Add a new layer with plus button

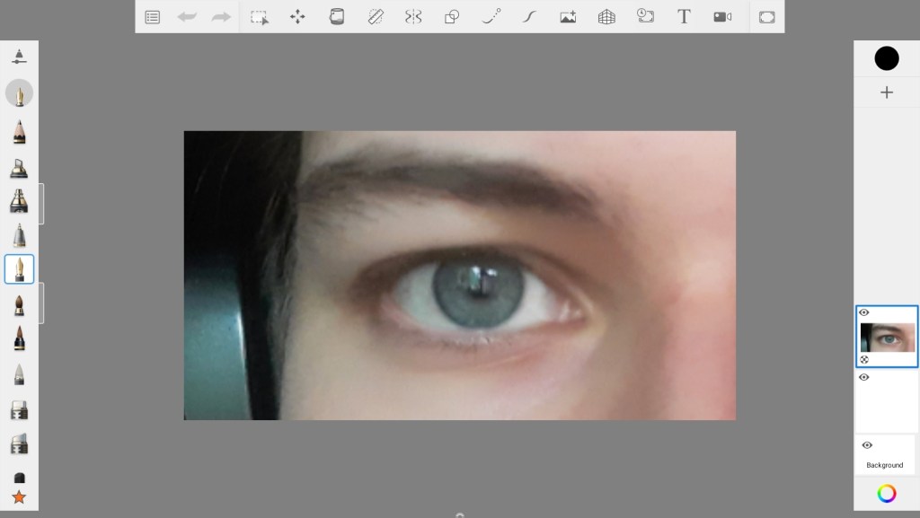point(887,92)
